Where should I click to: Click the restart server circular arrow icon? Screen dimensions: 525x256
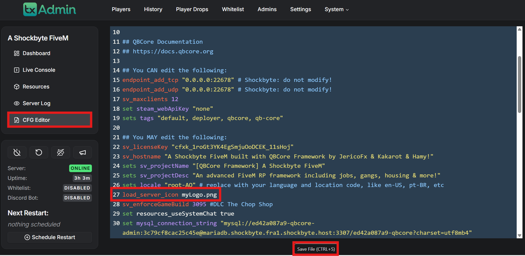click(x=39, y=152)
